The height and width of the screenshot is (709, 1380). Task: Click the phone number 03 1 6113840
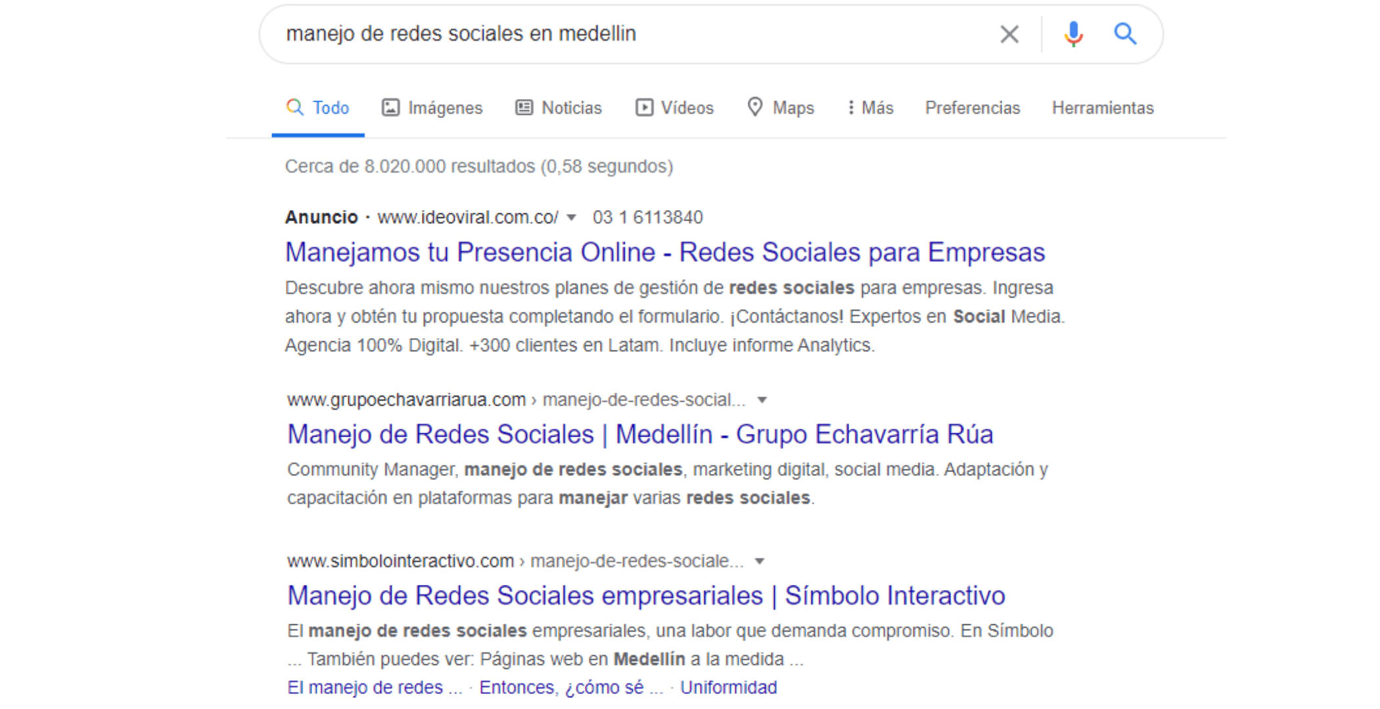(648, 217)
